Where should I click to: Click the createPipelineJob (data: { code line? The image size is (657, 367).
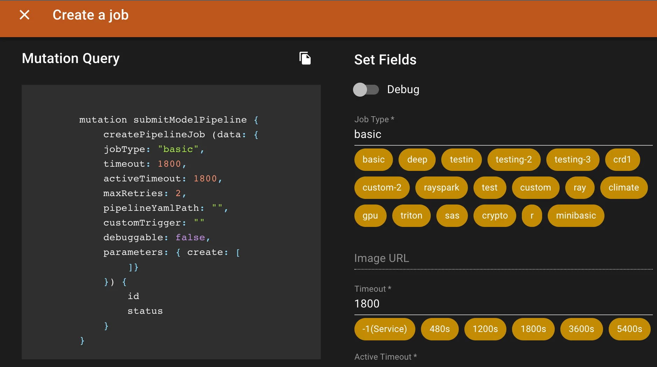pyautogui.click(x=181, y=134)
